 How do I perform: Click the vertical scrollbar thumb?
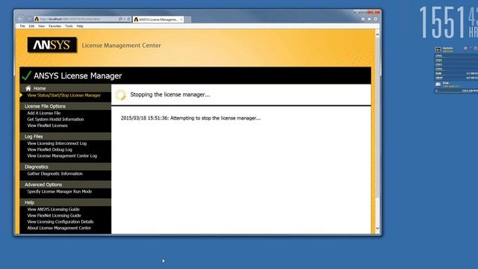(x=377, y=117)
